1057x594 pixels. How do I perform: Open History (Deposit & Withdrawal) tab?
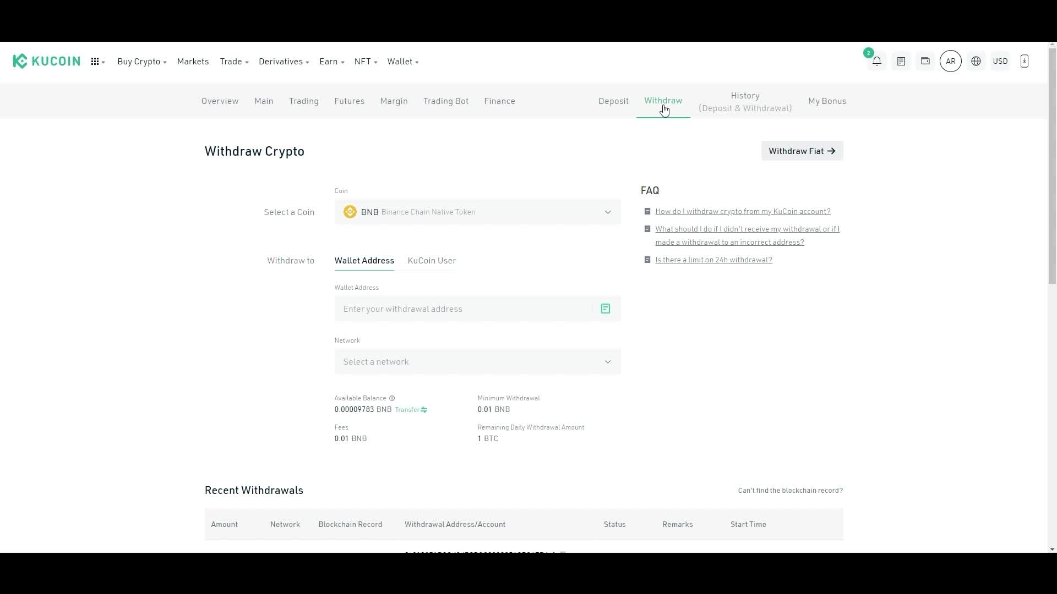745,102
